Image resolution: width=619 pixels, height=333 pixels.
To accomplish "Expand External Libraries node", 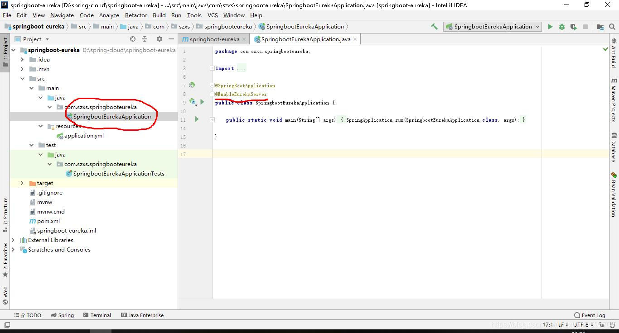I will (x=13, y=240).
